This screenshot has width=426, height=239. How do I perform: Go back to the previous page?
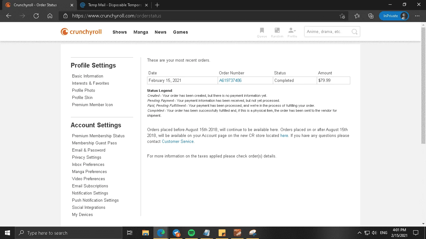9,16
